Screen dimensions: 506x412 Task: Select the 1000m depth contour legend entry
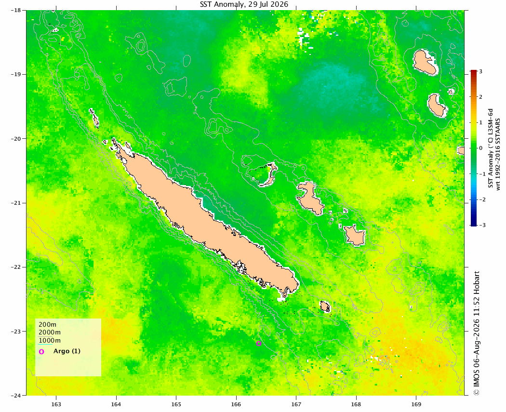(50, 341)
